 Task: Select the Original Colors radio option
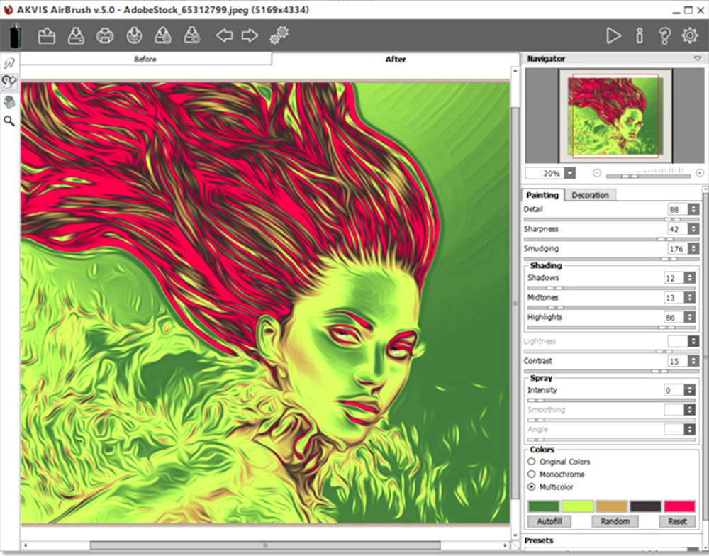pos(532,462)
